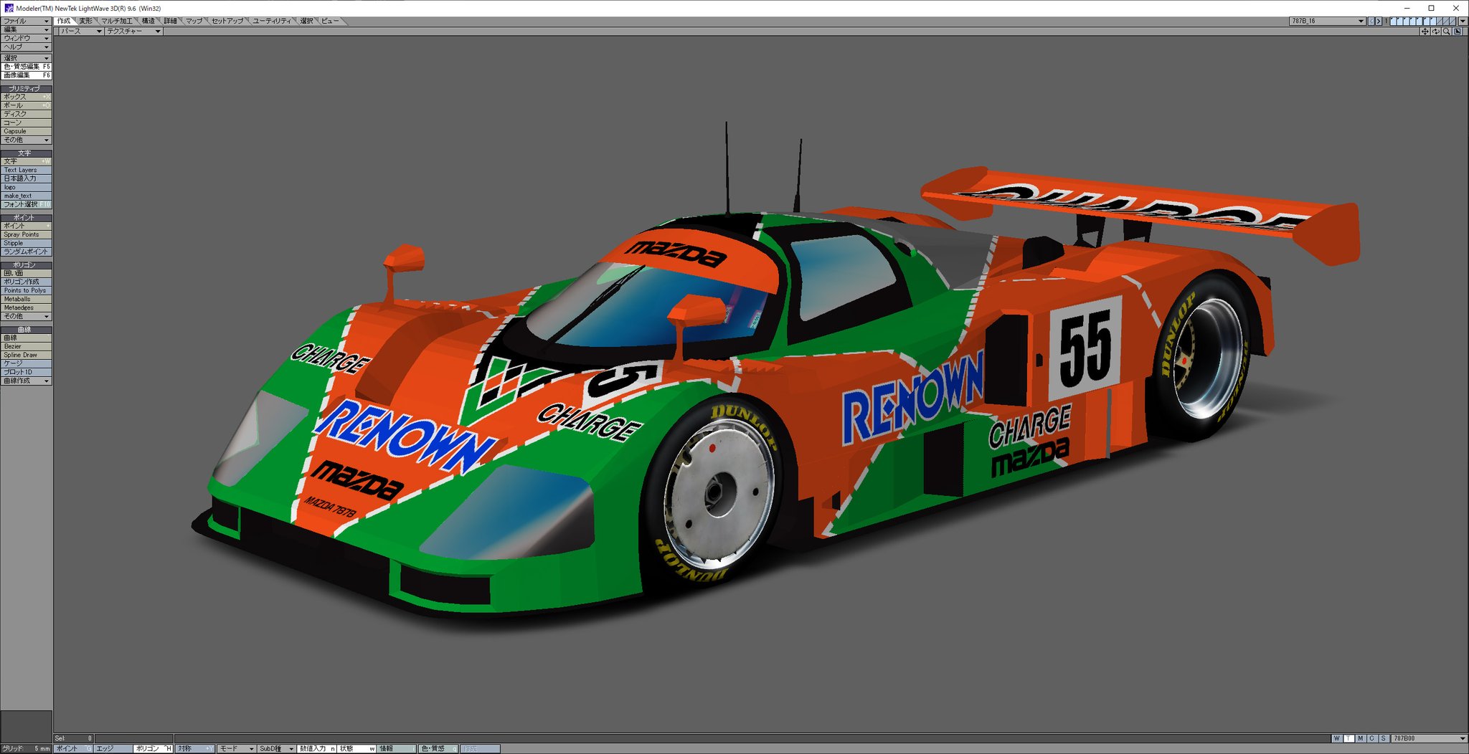Image resolution: width=1469 pixels, height=754 pixels.
Task: Open the 数値入力 numeric panel
Action: coord(316,749)
